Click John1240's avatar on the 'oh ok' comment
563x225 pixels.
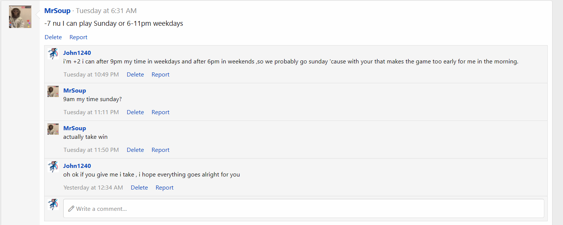pos(53,167)
